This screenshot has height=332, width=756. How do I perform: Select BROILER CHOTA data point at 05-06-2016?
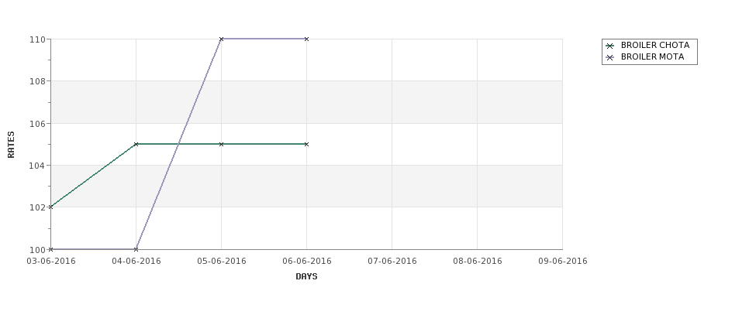221,144
